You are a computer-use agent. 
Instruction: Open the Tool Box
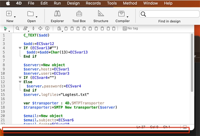tap(79, 14)
